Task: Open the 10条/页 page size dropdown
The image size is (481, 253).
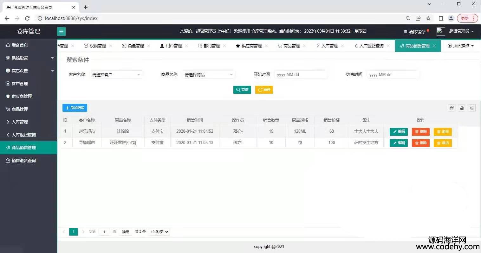Action: tap(159, 232)
